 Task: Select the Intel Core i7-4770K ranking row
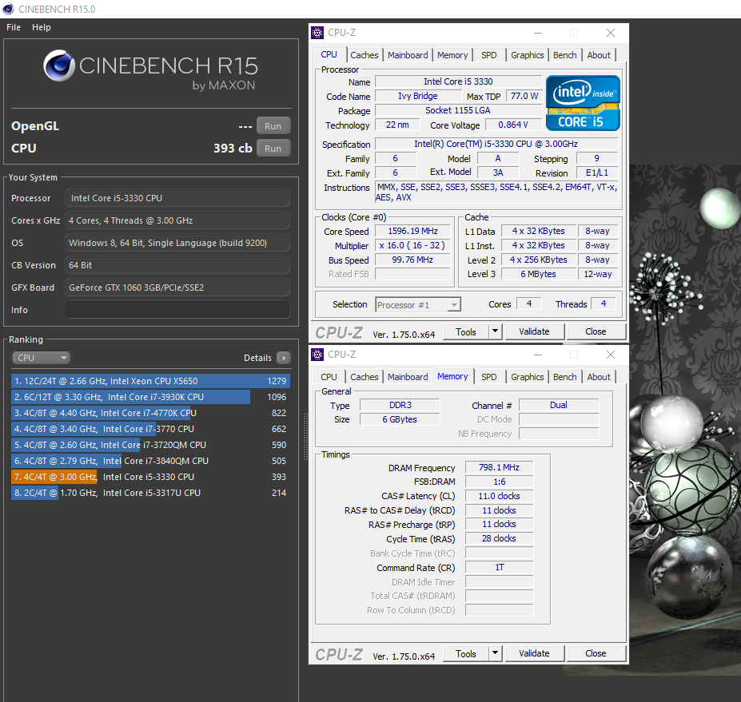[150, 413]
